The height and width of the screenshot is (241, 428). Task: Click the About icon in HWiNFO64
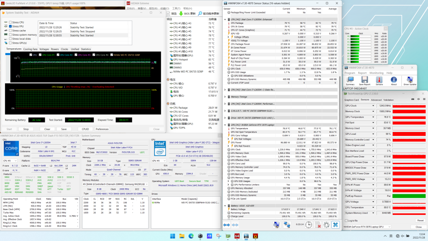tap(394, 80)
